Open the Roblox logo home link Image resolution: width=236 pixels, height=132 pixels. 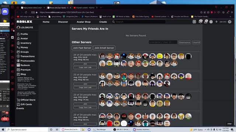click(x=24, y=22)
